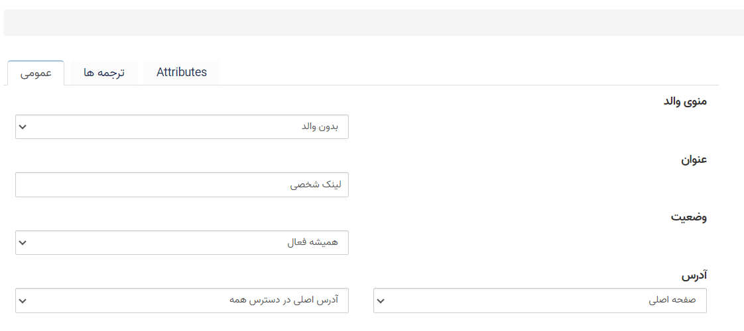Open the صفحه اصلی address dropdown
Image resolution: width=744 pixels, height=331 pixels.
540,301
